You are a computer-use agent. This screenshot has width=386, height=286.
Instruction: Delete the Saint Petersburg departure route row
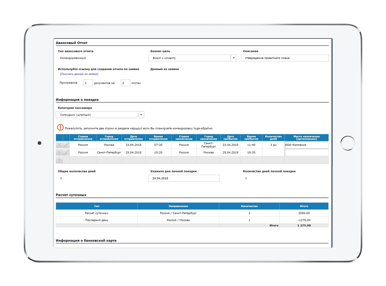(59, 152)
